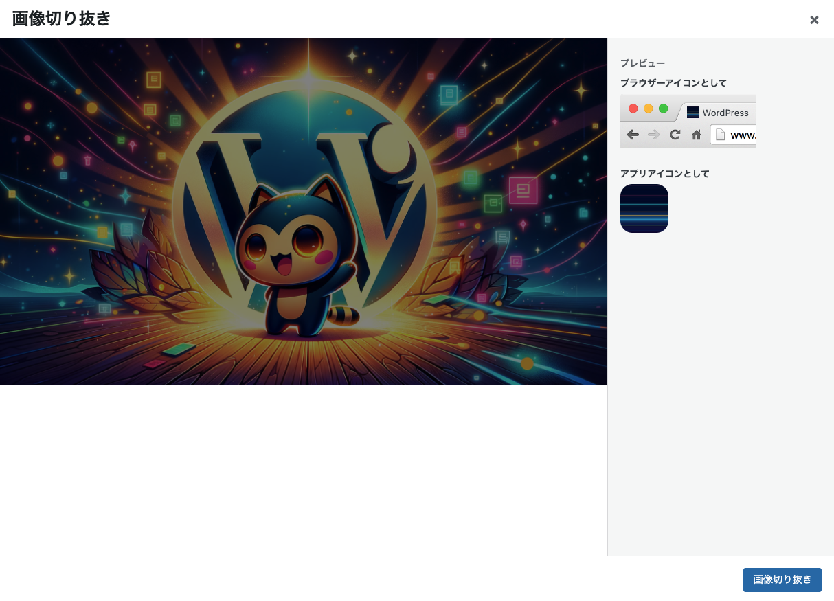Click the app icon preview thumbnail

click(x=644, y=208)
